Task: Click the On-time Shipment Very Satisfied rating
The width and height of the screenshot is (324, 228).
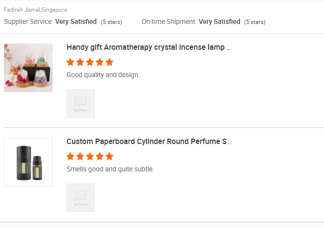Action: (219, 21)
